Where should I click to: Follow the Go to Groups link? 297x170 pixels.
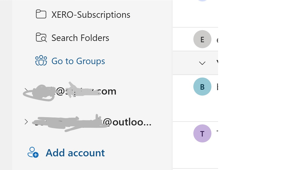(78, 61)
